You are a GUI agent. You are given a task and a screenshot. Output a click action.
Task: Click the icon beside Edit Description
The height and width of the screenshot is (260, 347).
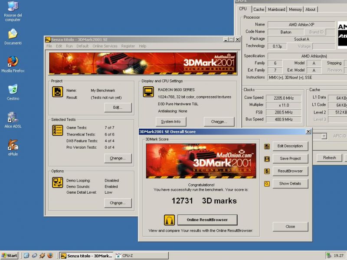click(x=267, y=146)
